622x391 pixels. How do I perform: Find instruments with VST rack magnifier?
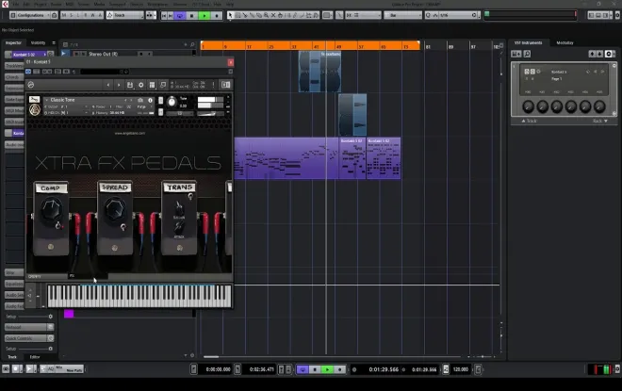[527, 54]
